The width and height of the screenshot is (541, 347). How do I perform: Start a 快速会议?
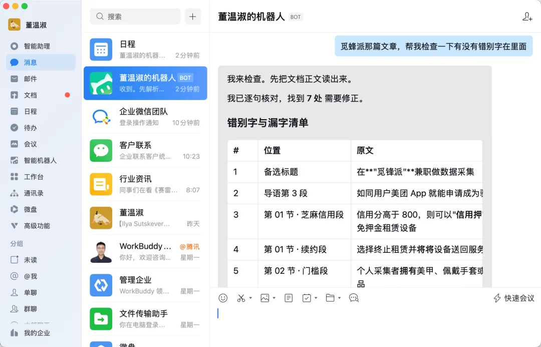coord(514,298)
